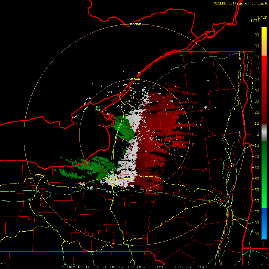Click the -90 value on the velocity scale

click(256, 234)
